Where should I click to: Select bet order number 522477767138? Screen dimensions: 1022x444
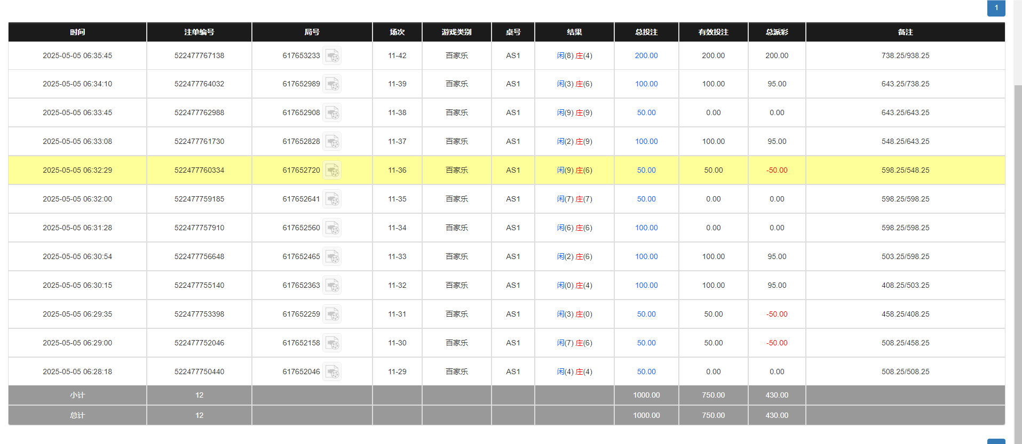click(x=199, y=55)
